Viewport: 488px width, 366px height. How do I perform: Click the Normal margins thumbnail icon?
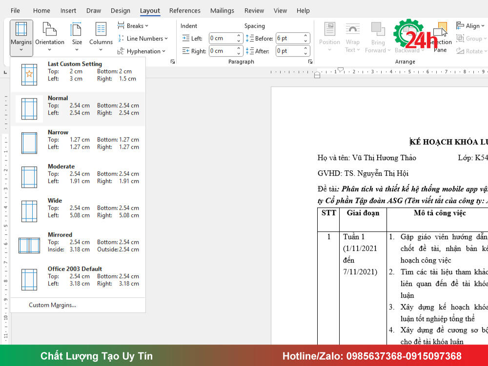(x=29, y=109)
